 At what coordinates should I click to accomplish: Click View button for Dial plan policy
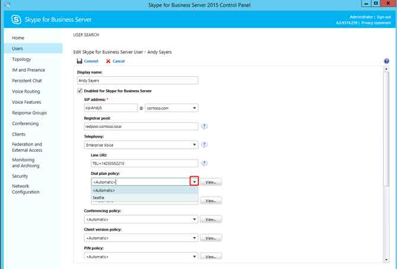pyautogui.click(x=211, y=182)
